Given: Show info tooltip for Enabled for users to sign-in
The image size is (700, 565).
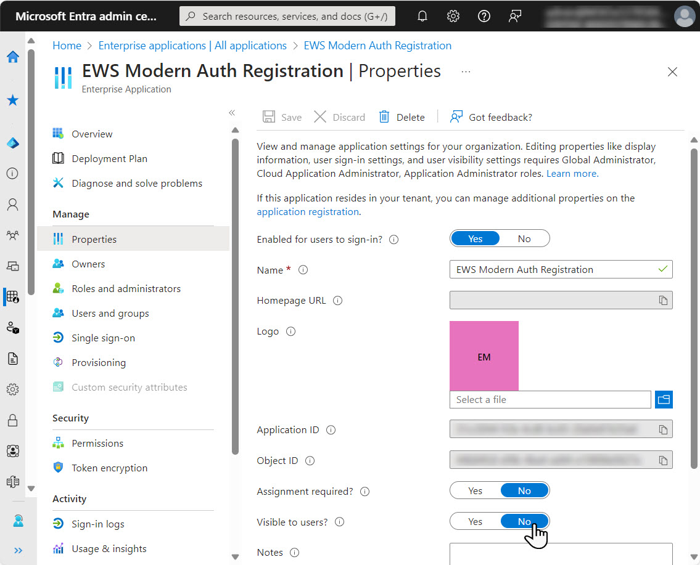Looking at the screenshot, I should click(x=393, y=240).
